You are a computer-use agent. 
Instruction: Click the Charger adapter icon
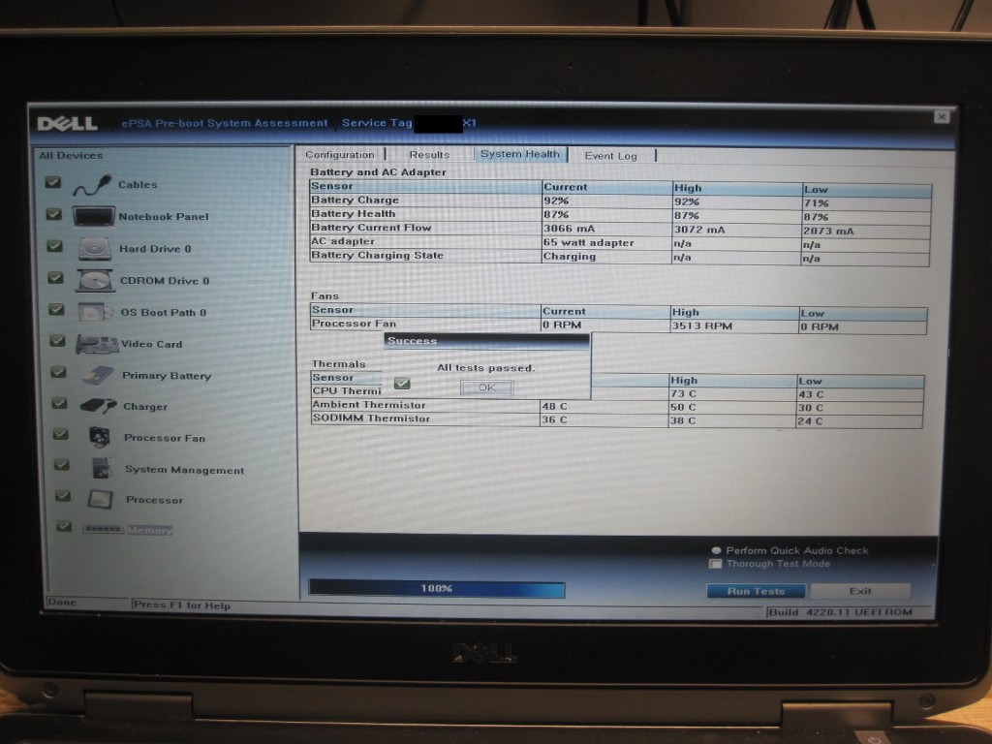99,406
